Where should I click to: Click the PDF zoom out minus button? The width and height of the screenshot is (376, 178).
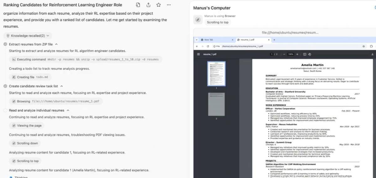tap(284, 54)
